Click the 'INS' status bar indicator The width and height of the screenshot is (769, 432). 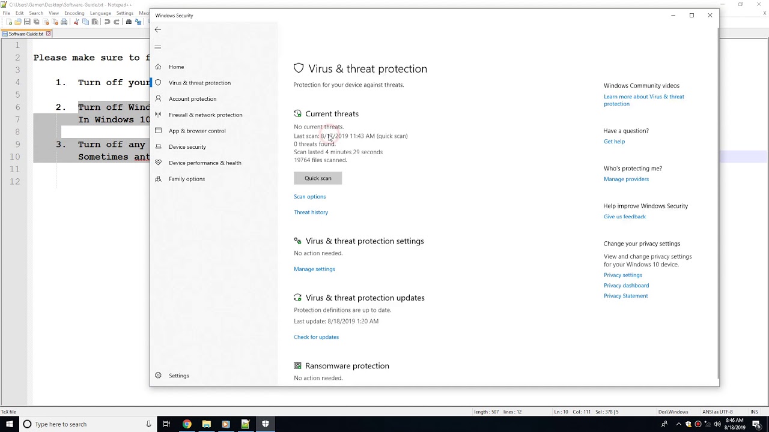point(754,412)
